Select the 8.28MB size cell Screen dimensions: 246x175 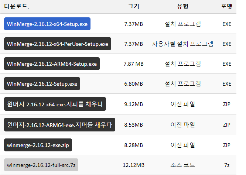pyautogui.click(x=133, y=145)
